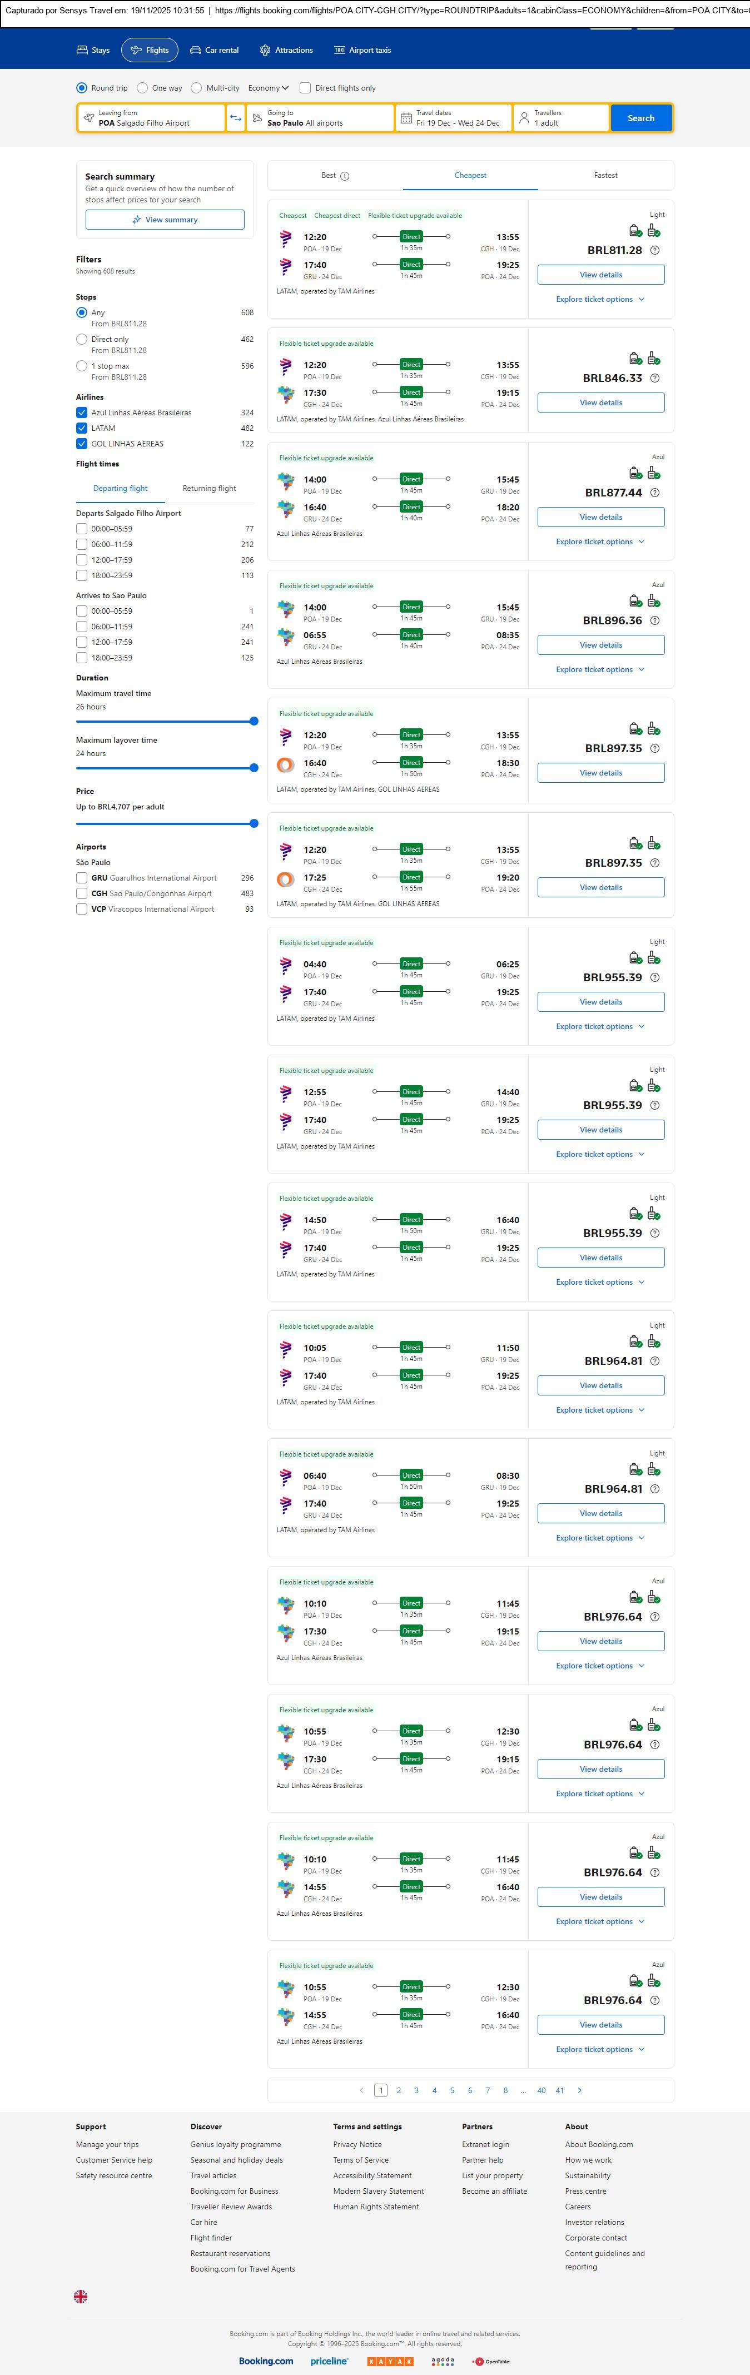Expand ticket options for the BRL896.36 flight

point(600,670)
